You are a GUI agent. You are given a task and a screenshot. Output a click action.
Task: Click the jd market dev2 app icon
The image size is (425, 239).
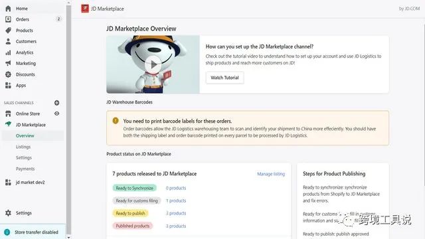(8, 183)
